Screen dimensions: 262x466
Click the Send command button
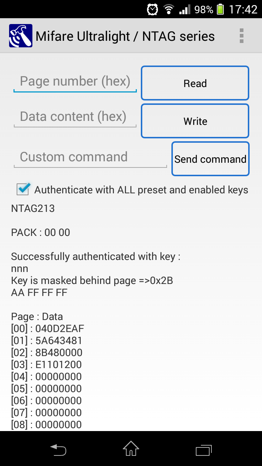[x=210, y=159]
